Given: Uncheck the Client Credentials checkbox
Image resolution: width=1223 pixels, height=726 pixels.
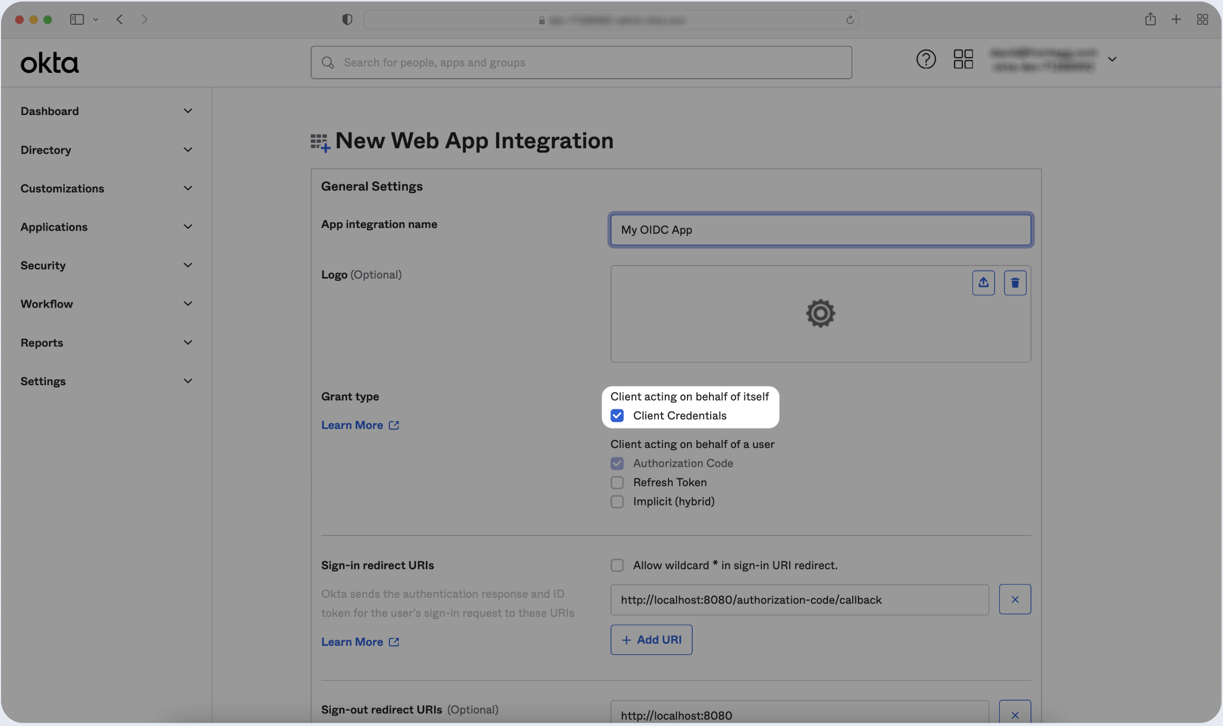Looking at the screenshot, I should pos(617,416).
